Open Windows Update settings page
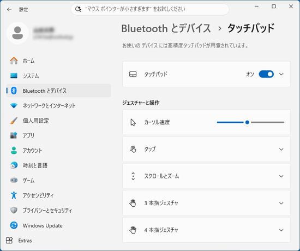This screenshot has height=251, width=300. point(59,225)
